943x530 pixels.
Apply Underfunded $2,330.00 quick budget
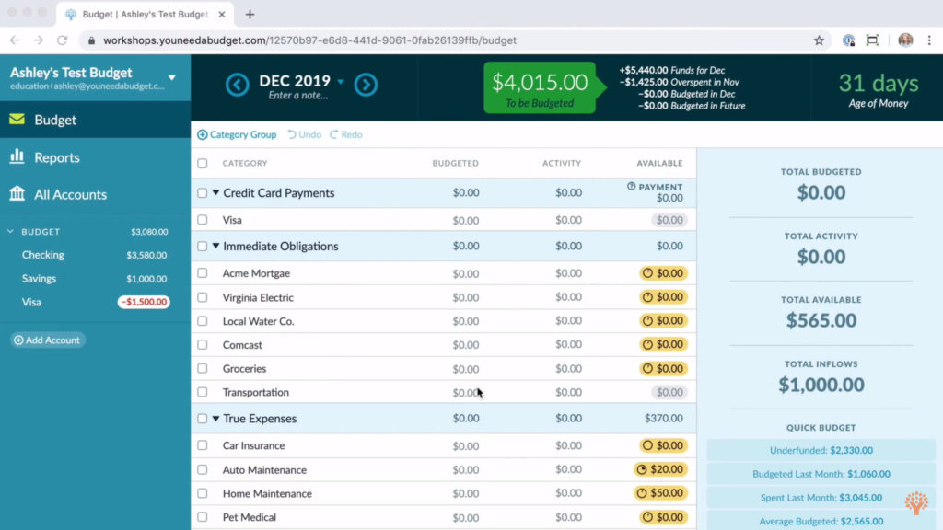(821, 450)
